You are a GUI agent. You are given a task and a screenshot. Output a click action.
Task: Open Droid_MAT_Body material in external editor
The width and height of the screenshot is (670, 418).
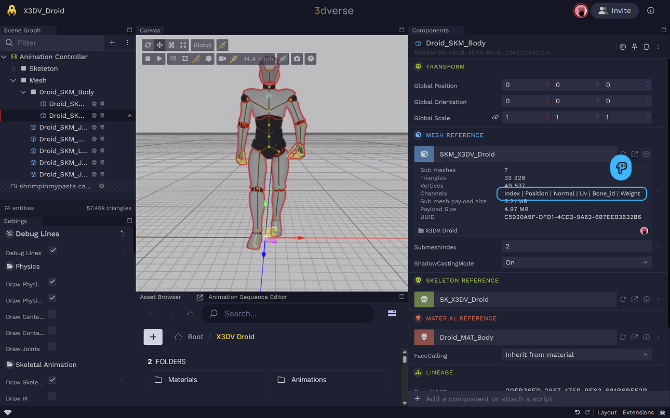pos(635,337)
